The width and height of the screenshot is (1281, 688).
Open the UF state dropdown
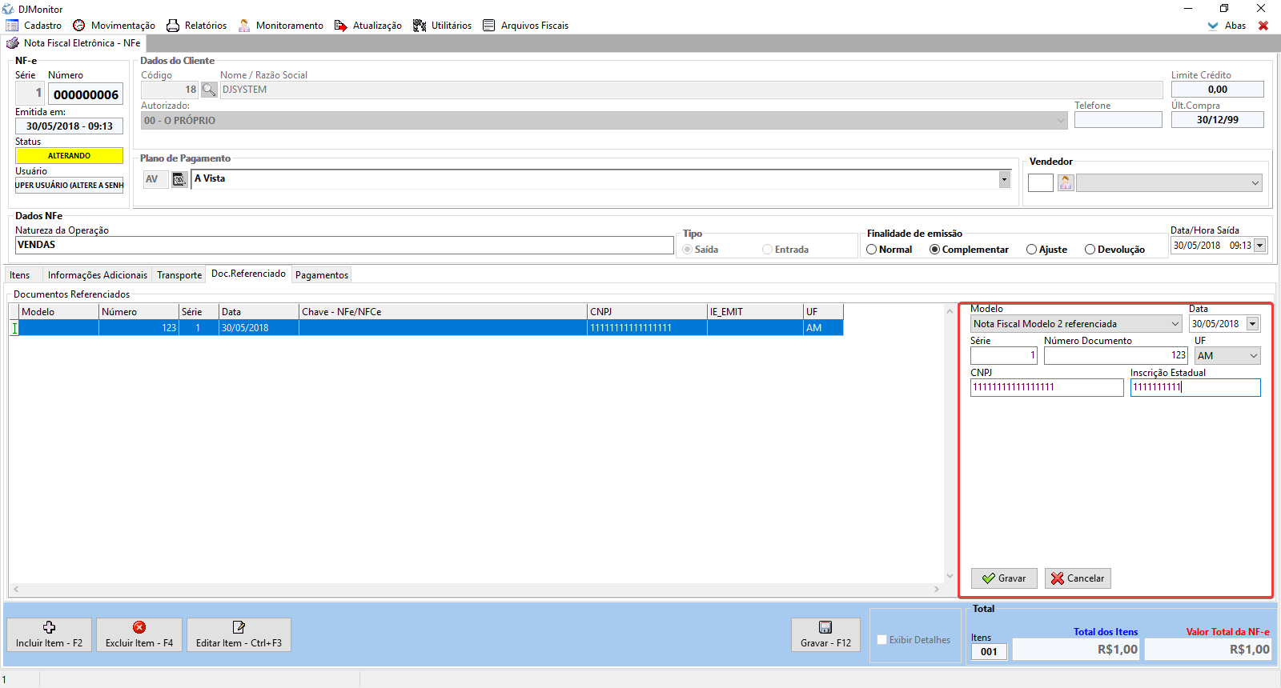[x=1253, y=356]
